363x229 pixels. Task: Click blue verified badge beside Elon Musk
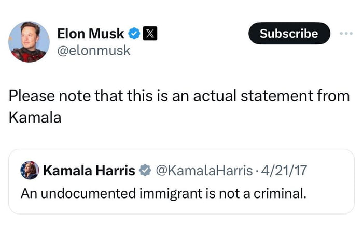pyautogui.click(x=133, y=34)
